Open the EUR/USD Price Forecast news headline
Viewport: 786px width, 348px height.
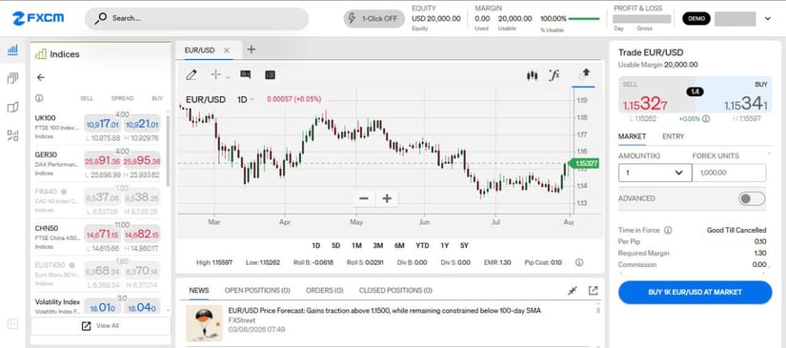[x=385, y=311]
